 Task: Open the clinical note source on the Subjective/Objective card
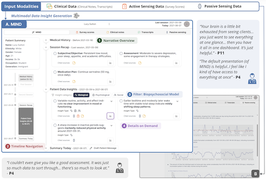(74, 63)
